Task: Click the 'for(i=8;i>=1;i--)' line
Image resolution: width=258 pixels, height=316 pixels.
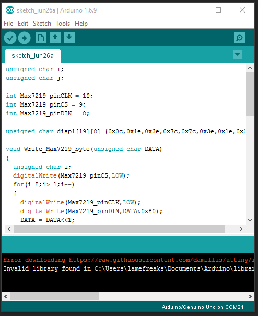Action: [43, 184]
